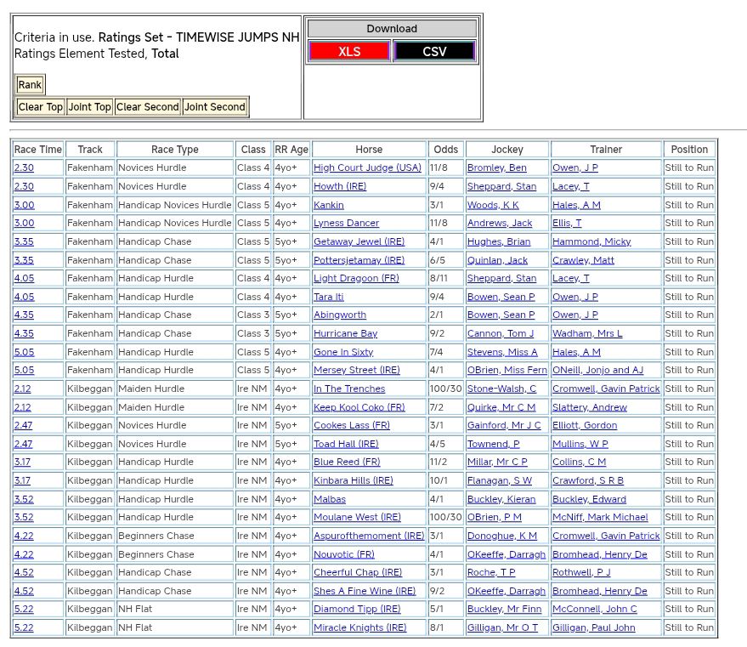Click the Odds column header
The height and width of the screenshot is (647, 747).
[444, 150]
